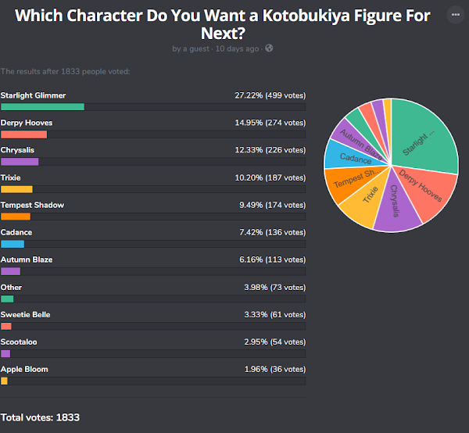Click the globe visibility icon
This screenshot has width=469, height=433.
point(269,48)
